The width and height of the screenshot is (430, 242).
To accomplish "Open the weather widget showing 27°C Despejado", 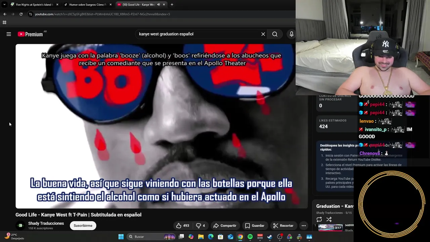I will point(14,237).
